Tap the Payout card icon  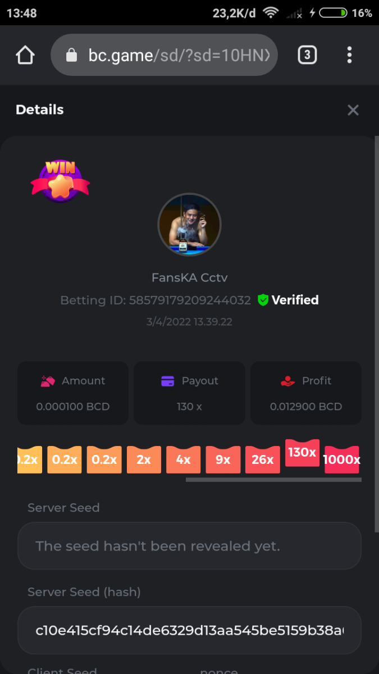167,381
